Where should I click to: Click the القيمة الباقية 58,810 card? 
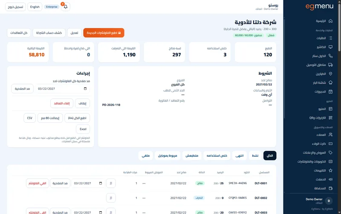click(28, 52)
